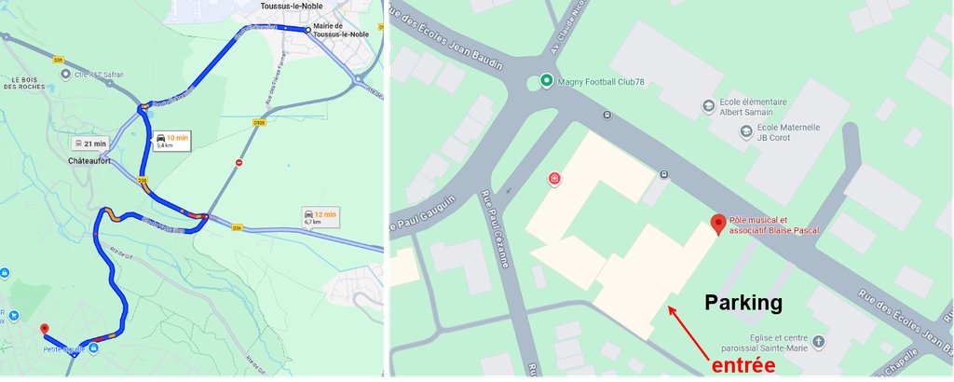
Task: Select the blue Petite aiguille shopping icon
Action: pos(93,348)
